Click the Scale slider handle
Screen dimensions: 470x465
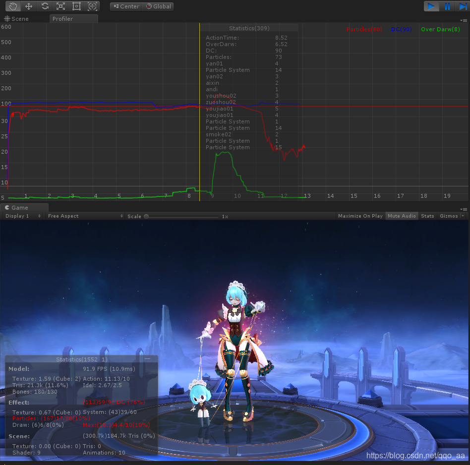point(146,217)
